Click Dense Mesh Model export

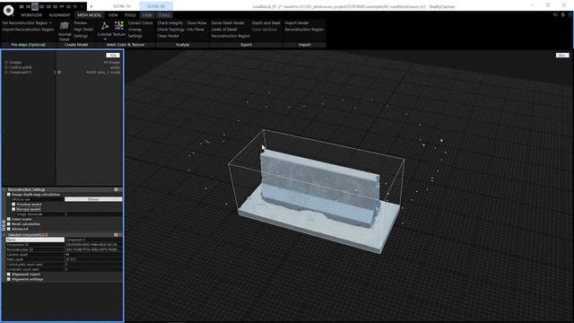[228, 22]
